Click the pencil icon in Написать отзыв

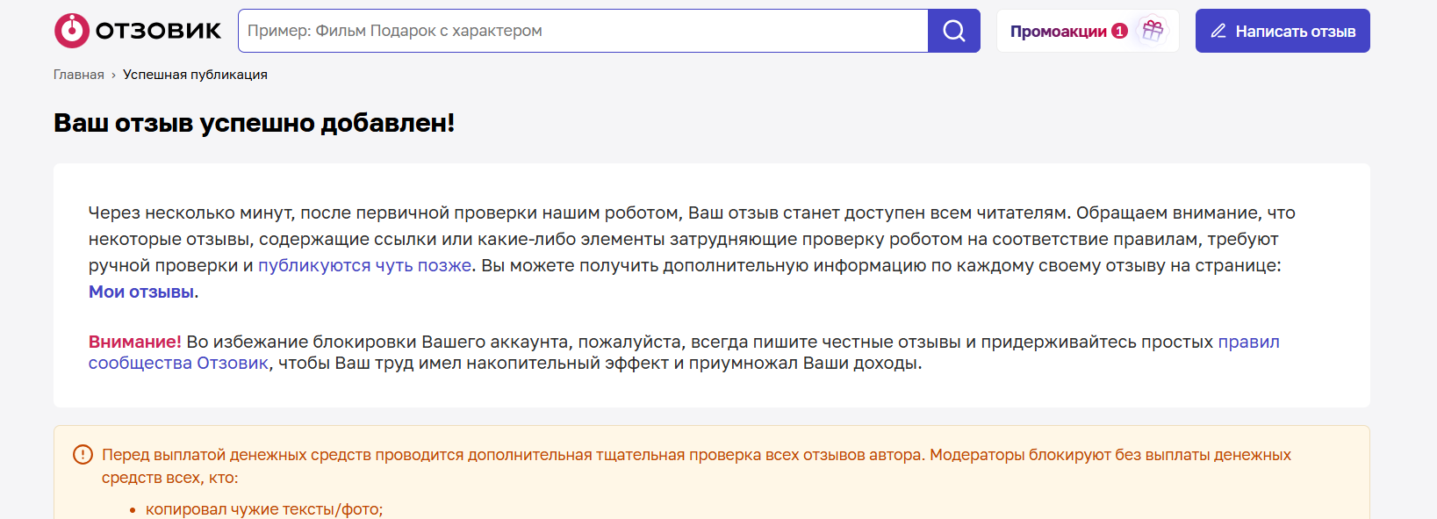tap(1218, 31)
